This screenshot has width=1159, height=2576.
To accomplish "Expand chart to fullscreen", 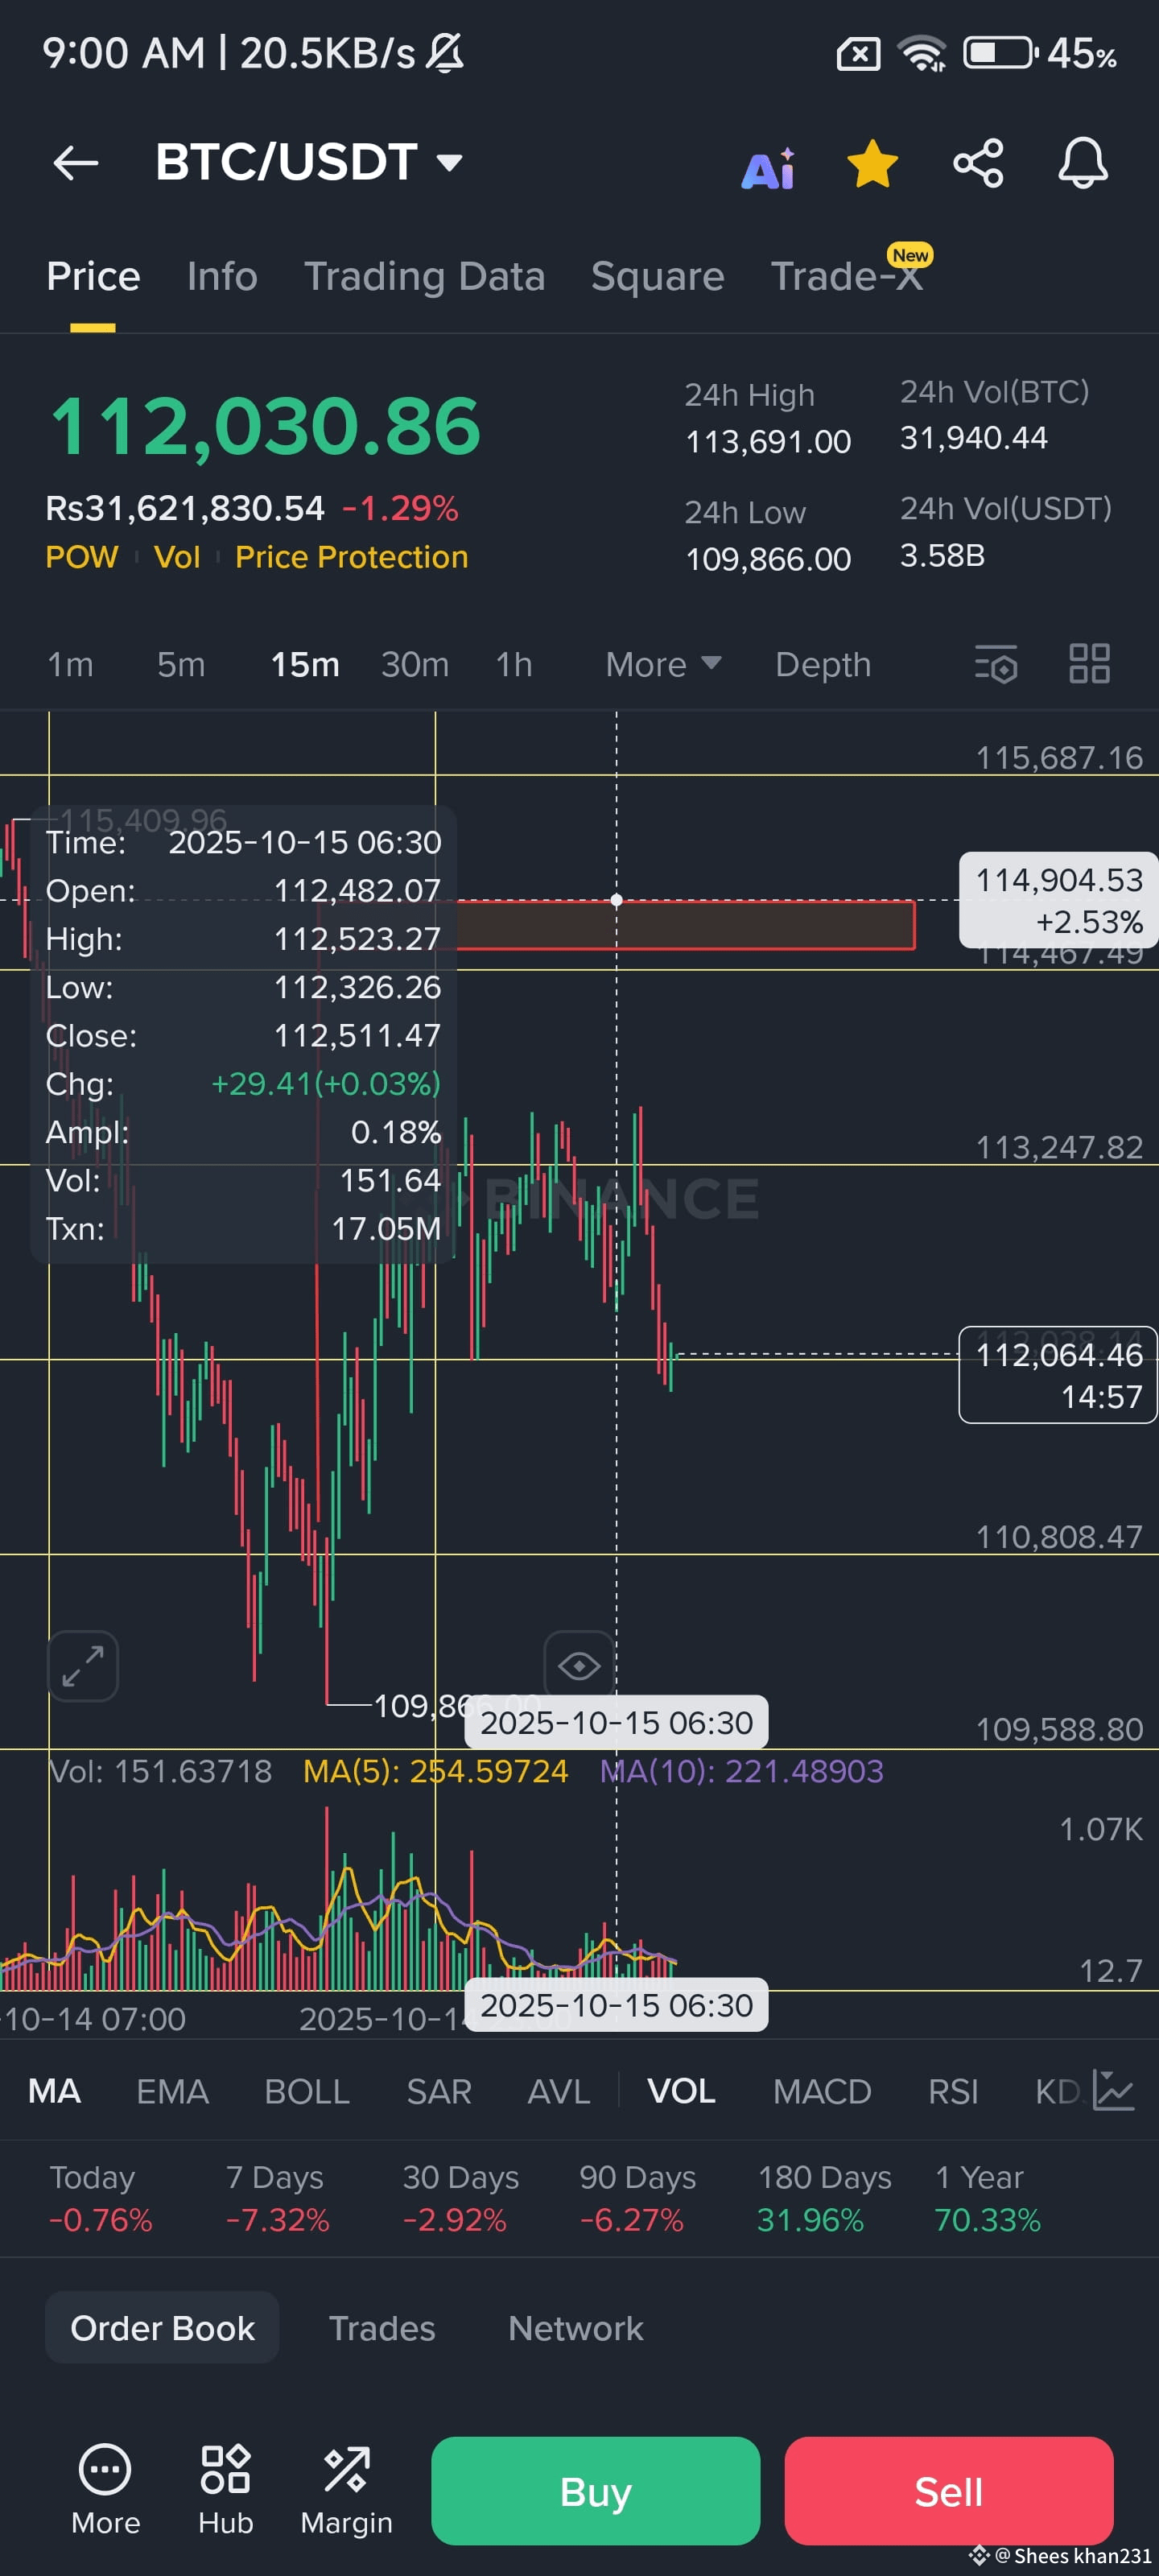I will coord(83,1666).
